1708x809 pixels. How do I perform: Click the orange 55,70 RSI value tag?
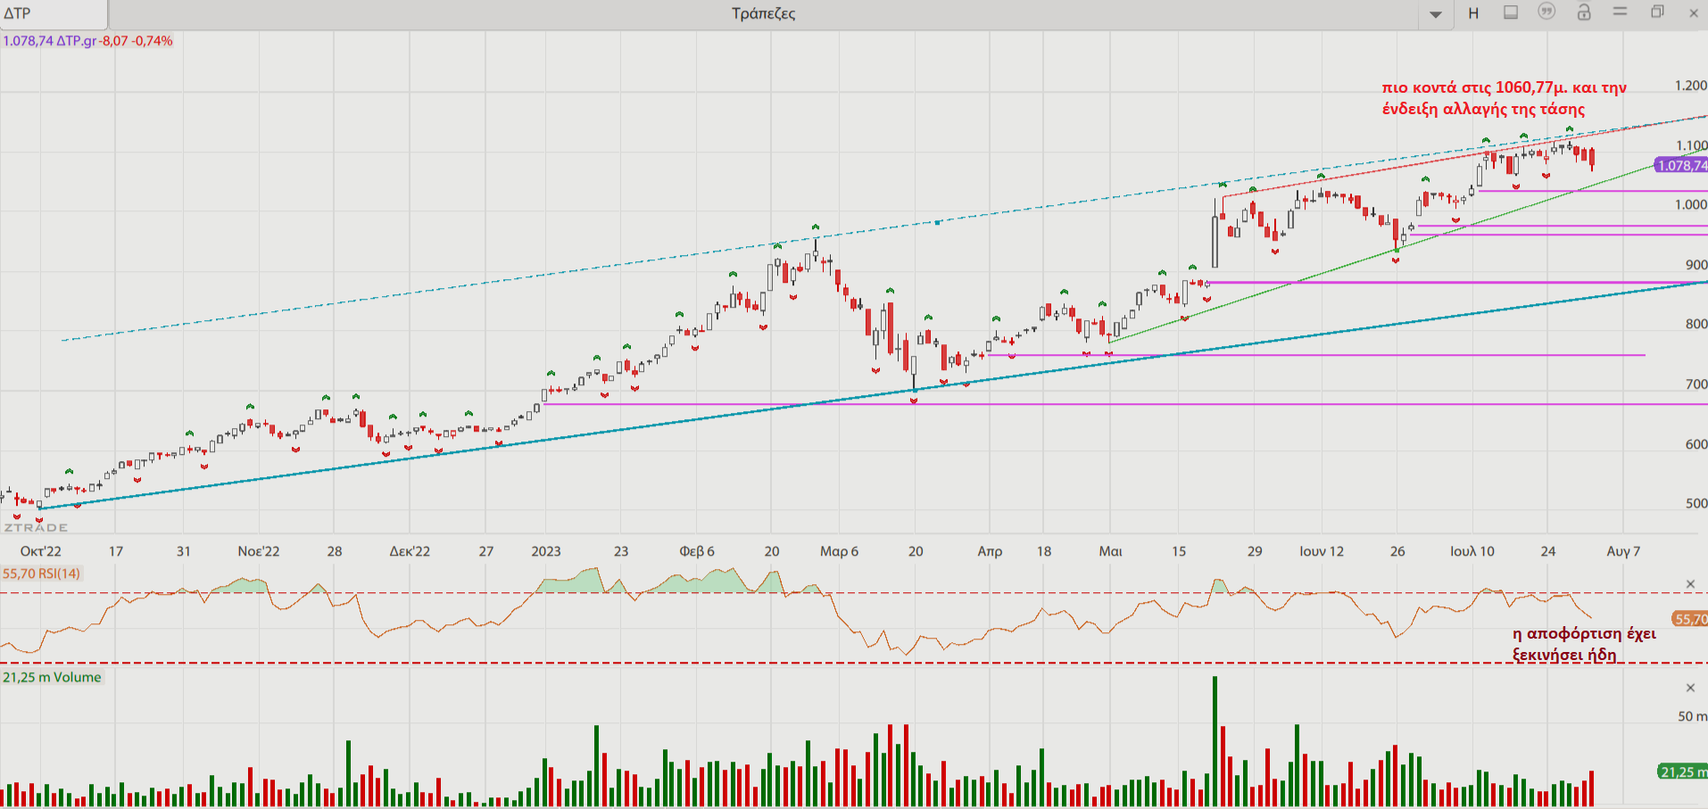tap(1689, 619)
